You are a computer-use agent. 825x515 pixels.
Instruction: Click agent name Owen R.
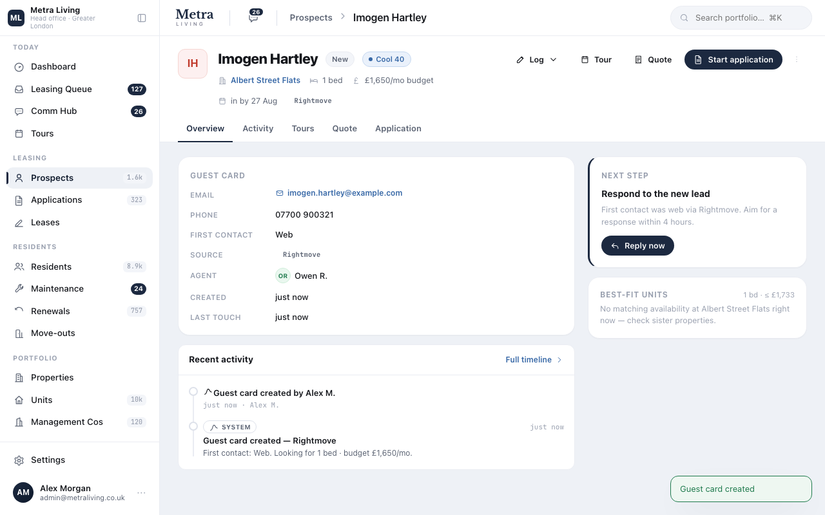pos(311,276)
